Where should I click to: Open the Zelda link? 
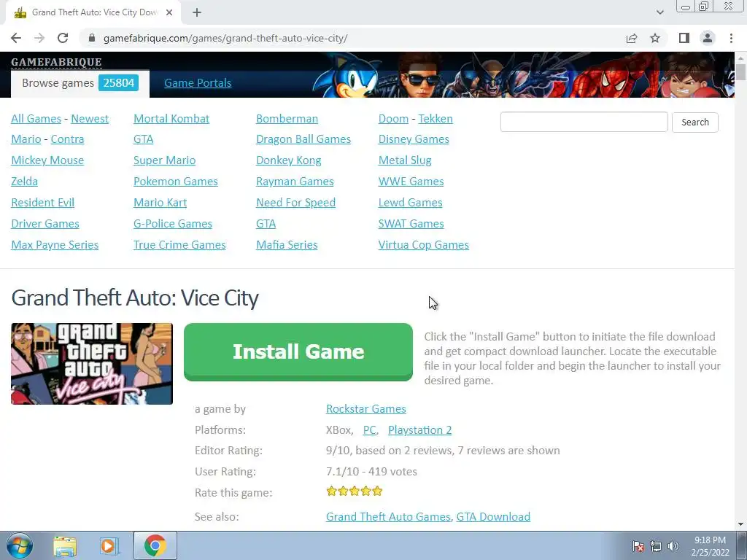(x=24, y=182)
